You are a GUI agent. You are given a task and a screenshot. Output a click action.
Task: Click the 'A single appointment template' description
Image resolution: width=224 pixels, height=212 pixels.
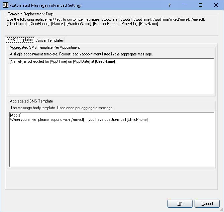81,54
